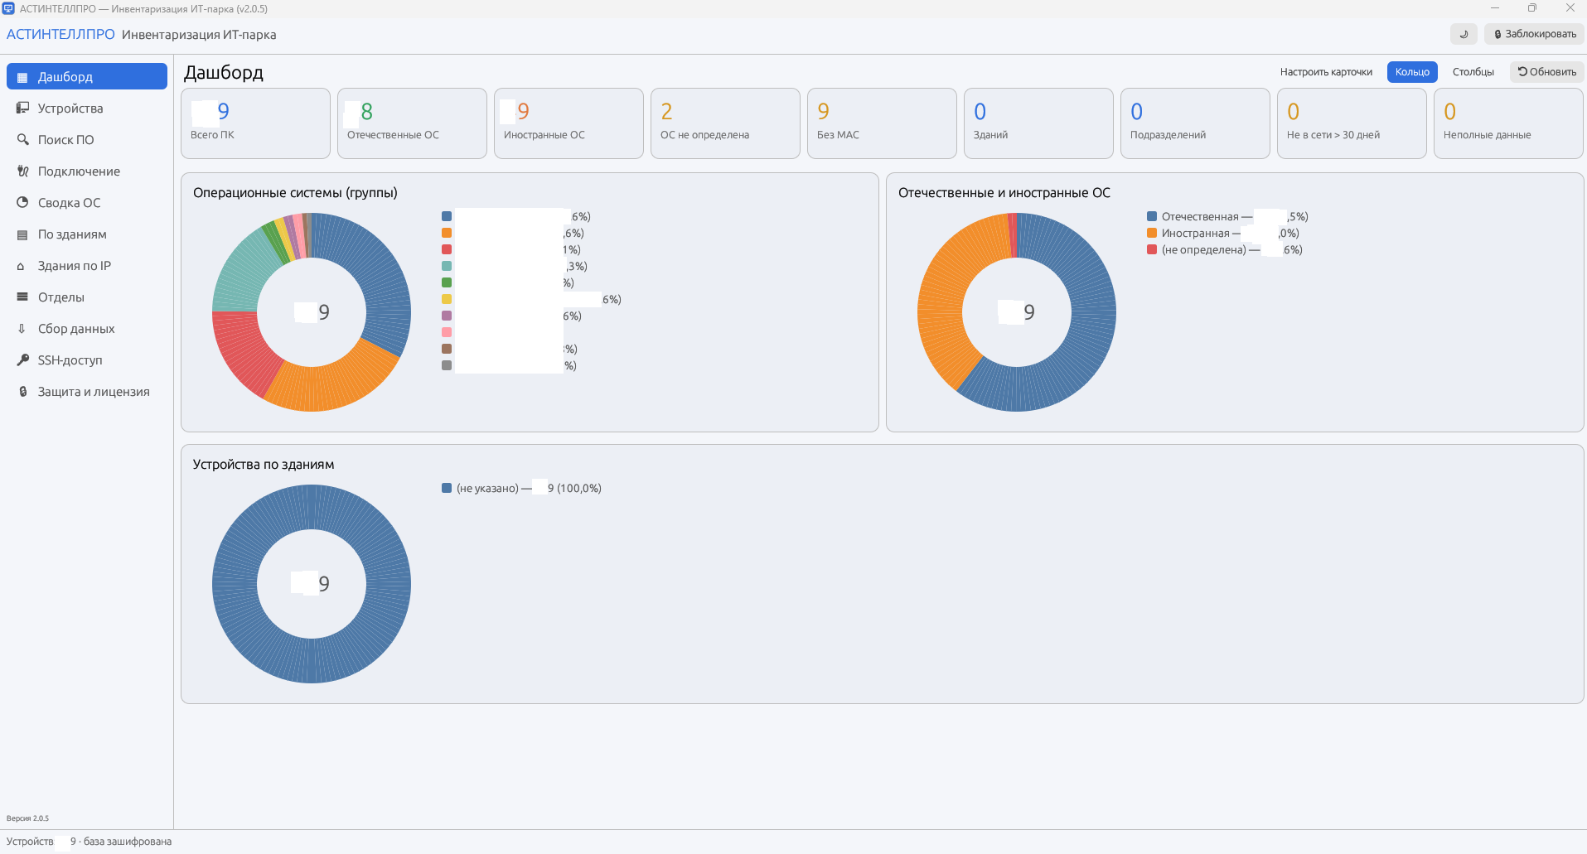1587x854 pixels.
Task: Open Настроить карточки settings
Action: point(1326,72)
